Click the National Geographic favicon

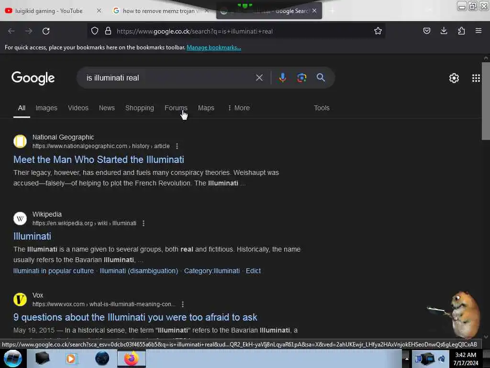tap(20, 141)
